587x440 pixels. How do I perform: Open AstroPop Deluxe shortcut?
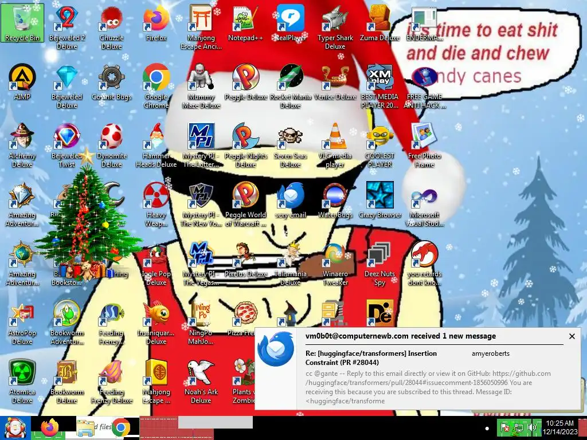click(x=22, y=323)
